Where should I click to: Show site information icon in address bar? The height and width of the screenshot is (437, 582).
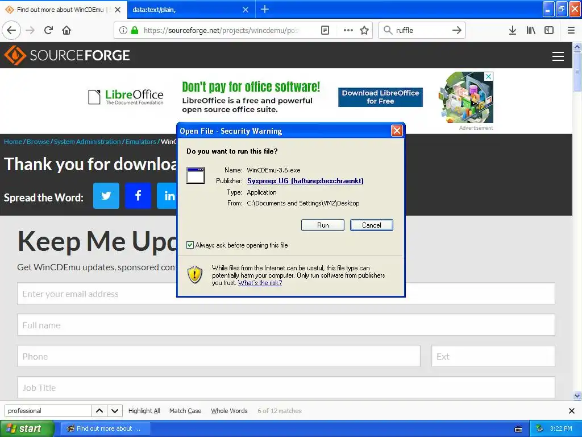(x=123, y=31)
